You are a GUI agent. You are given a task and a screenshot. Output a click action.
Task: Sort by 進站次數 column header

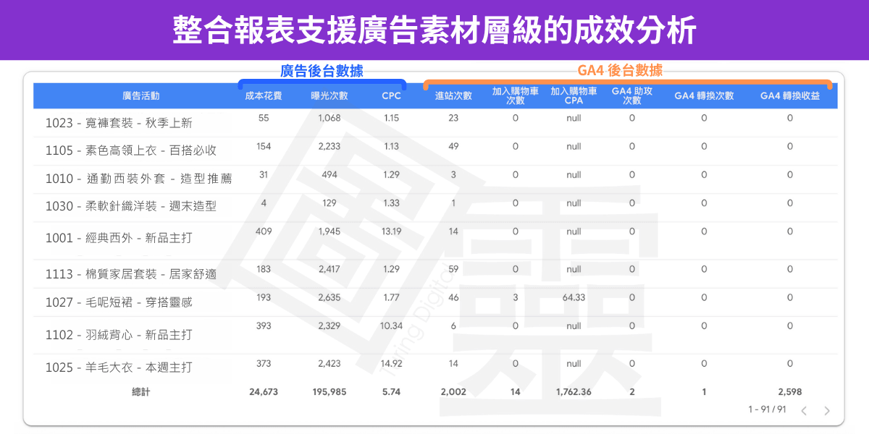pos(453,95)
